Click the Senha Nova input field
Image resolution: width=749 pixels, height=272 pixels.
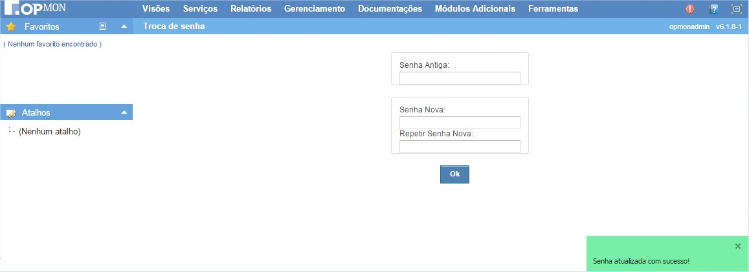click(x=460, y=123)
